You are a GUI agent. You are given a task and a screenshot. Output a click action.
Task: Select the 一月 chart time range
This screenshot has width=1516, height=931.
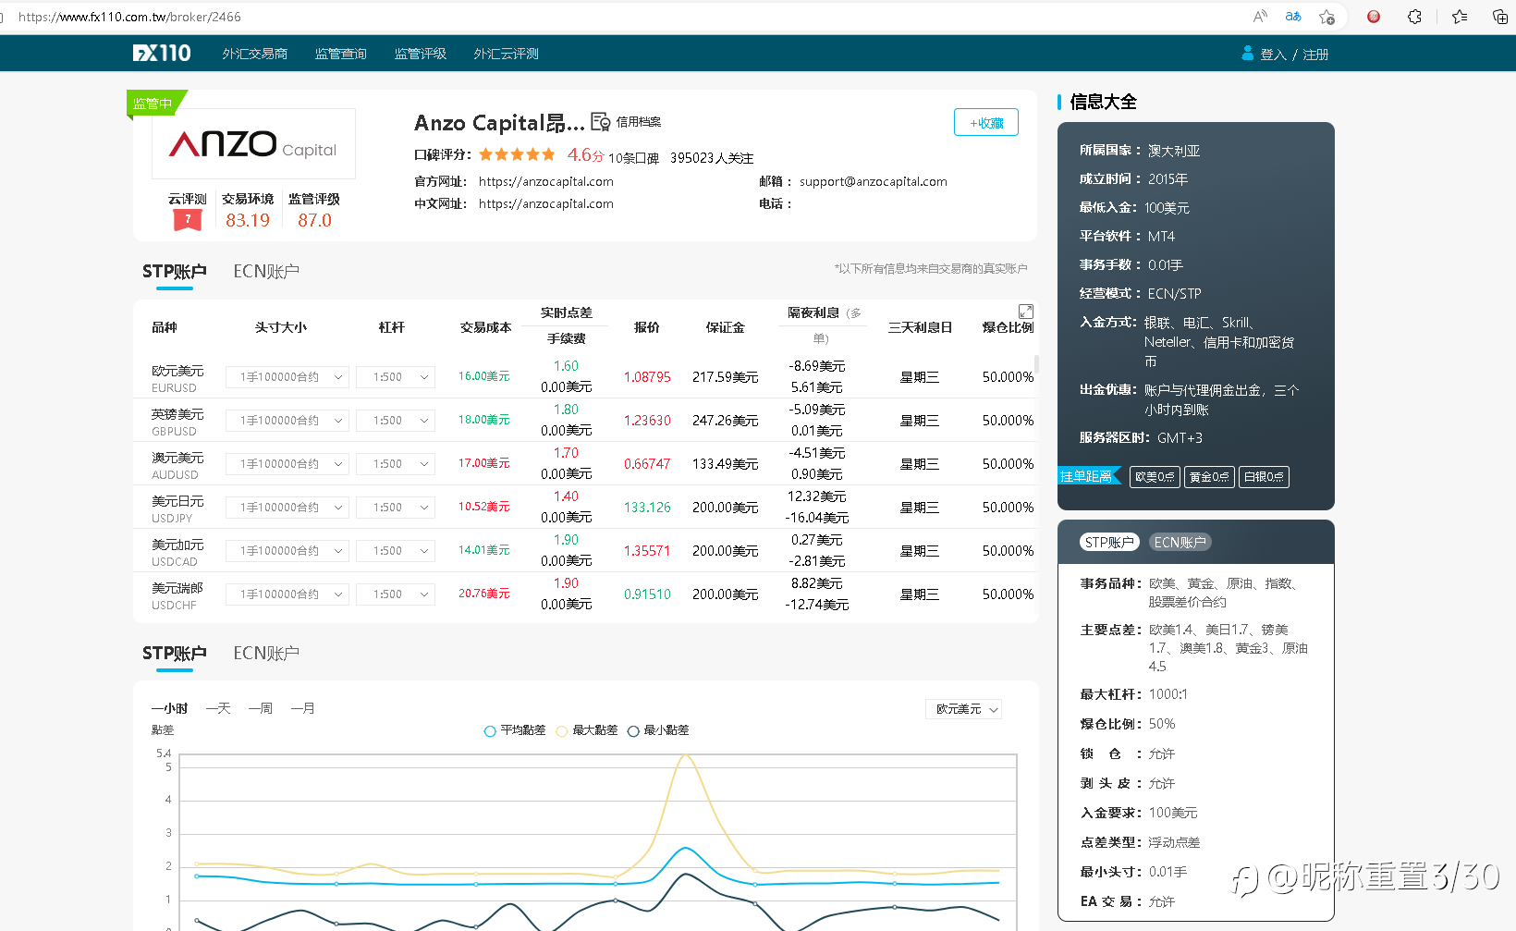303,708
